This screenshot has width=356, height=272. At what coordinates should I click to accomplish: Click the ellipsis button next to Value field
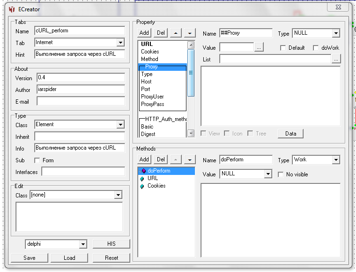click(x=260, y=47)
